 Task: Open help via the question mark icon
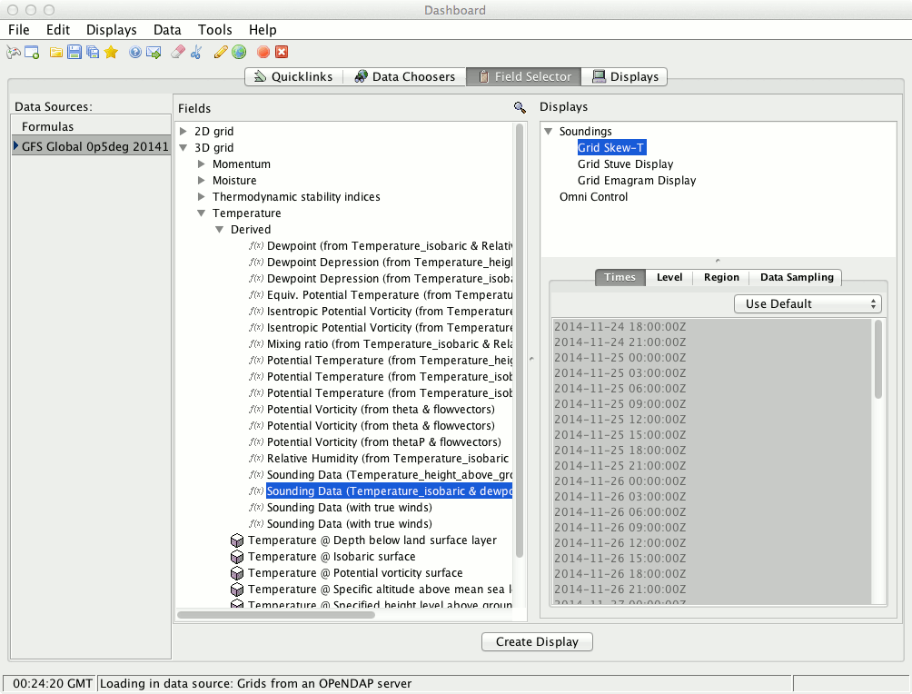click(135, 53)
